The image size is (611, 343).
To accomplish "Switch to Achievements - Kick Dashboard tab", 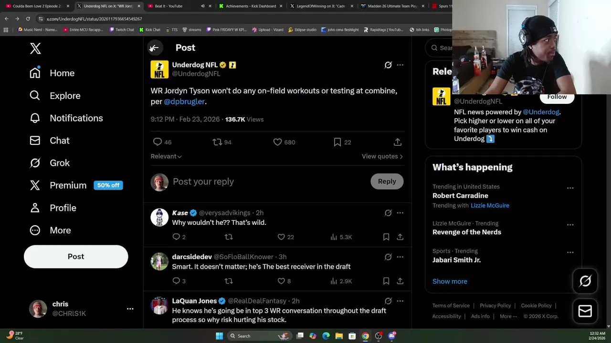I will 251,6.
